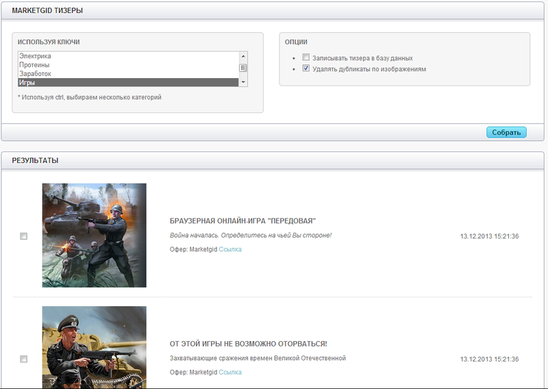The image size is (548, 389).
Task: Select the Электрика category in the list
Action: 128,56
